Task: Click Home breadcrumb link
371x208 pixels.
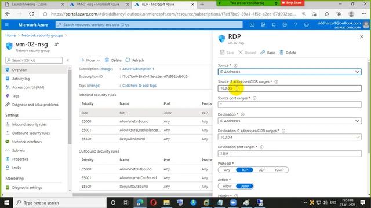Action: point(10,35)
